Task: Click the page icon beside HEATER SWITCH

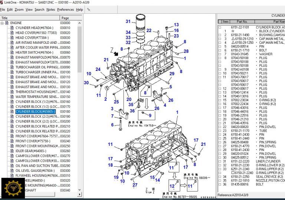Action: click(x=12, y=52)
